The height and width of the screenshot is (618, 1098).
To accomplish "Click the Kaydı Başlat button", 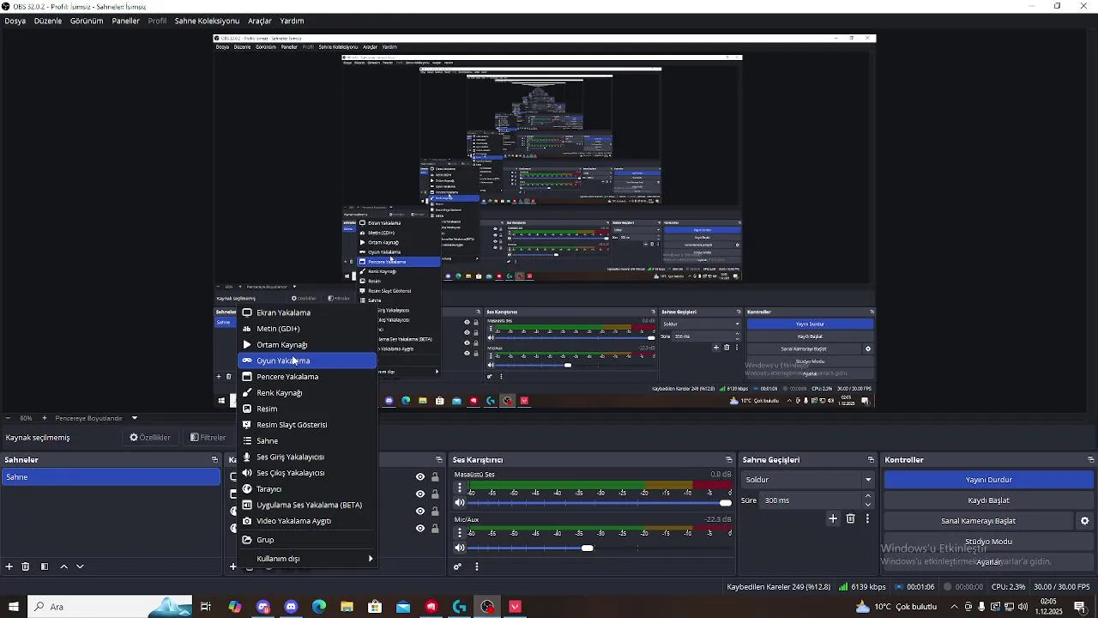I will click(989, 500).
